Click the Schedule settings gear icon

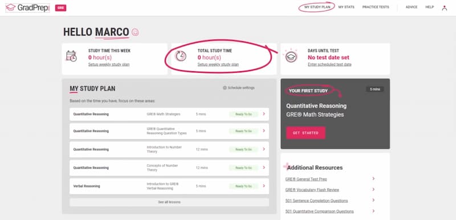click(x=225, y=88)
